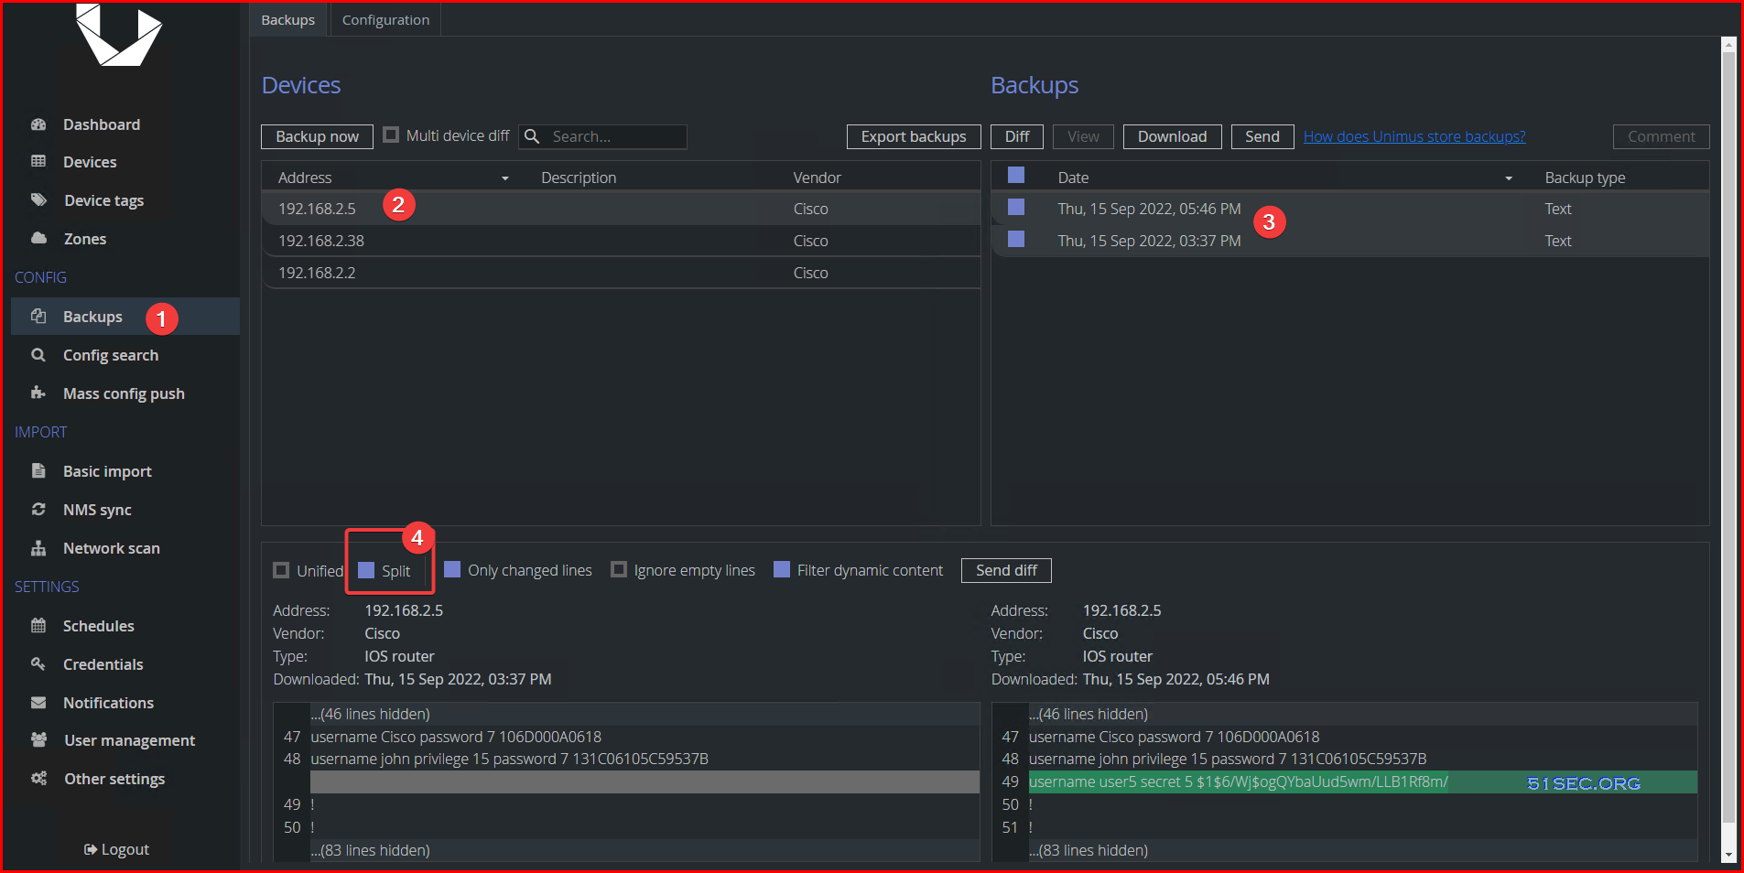The image size is (1744, 873).
Task: Open 'How does Unimus store backups?' link
Action: coord(1414,136)
